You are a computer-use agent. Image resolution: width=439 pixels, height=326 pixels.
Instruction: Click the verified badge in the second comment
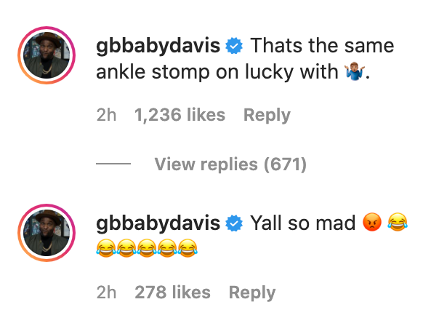coord(234,223)
